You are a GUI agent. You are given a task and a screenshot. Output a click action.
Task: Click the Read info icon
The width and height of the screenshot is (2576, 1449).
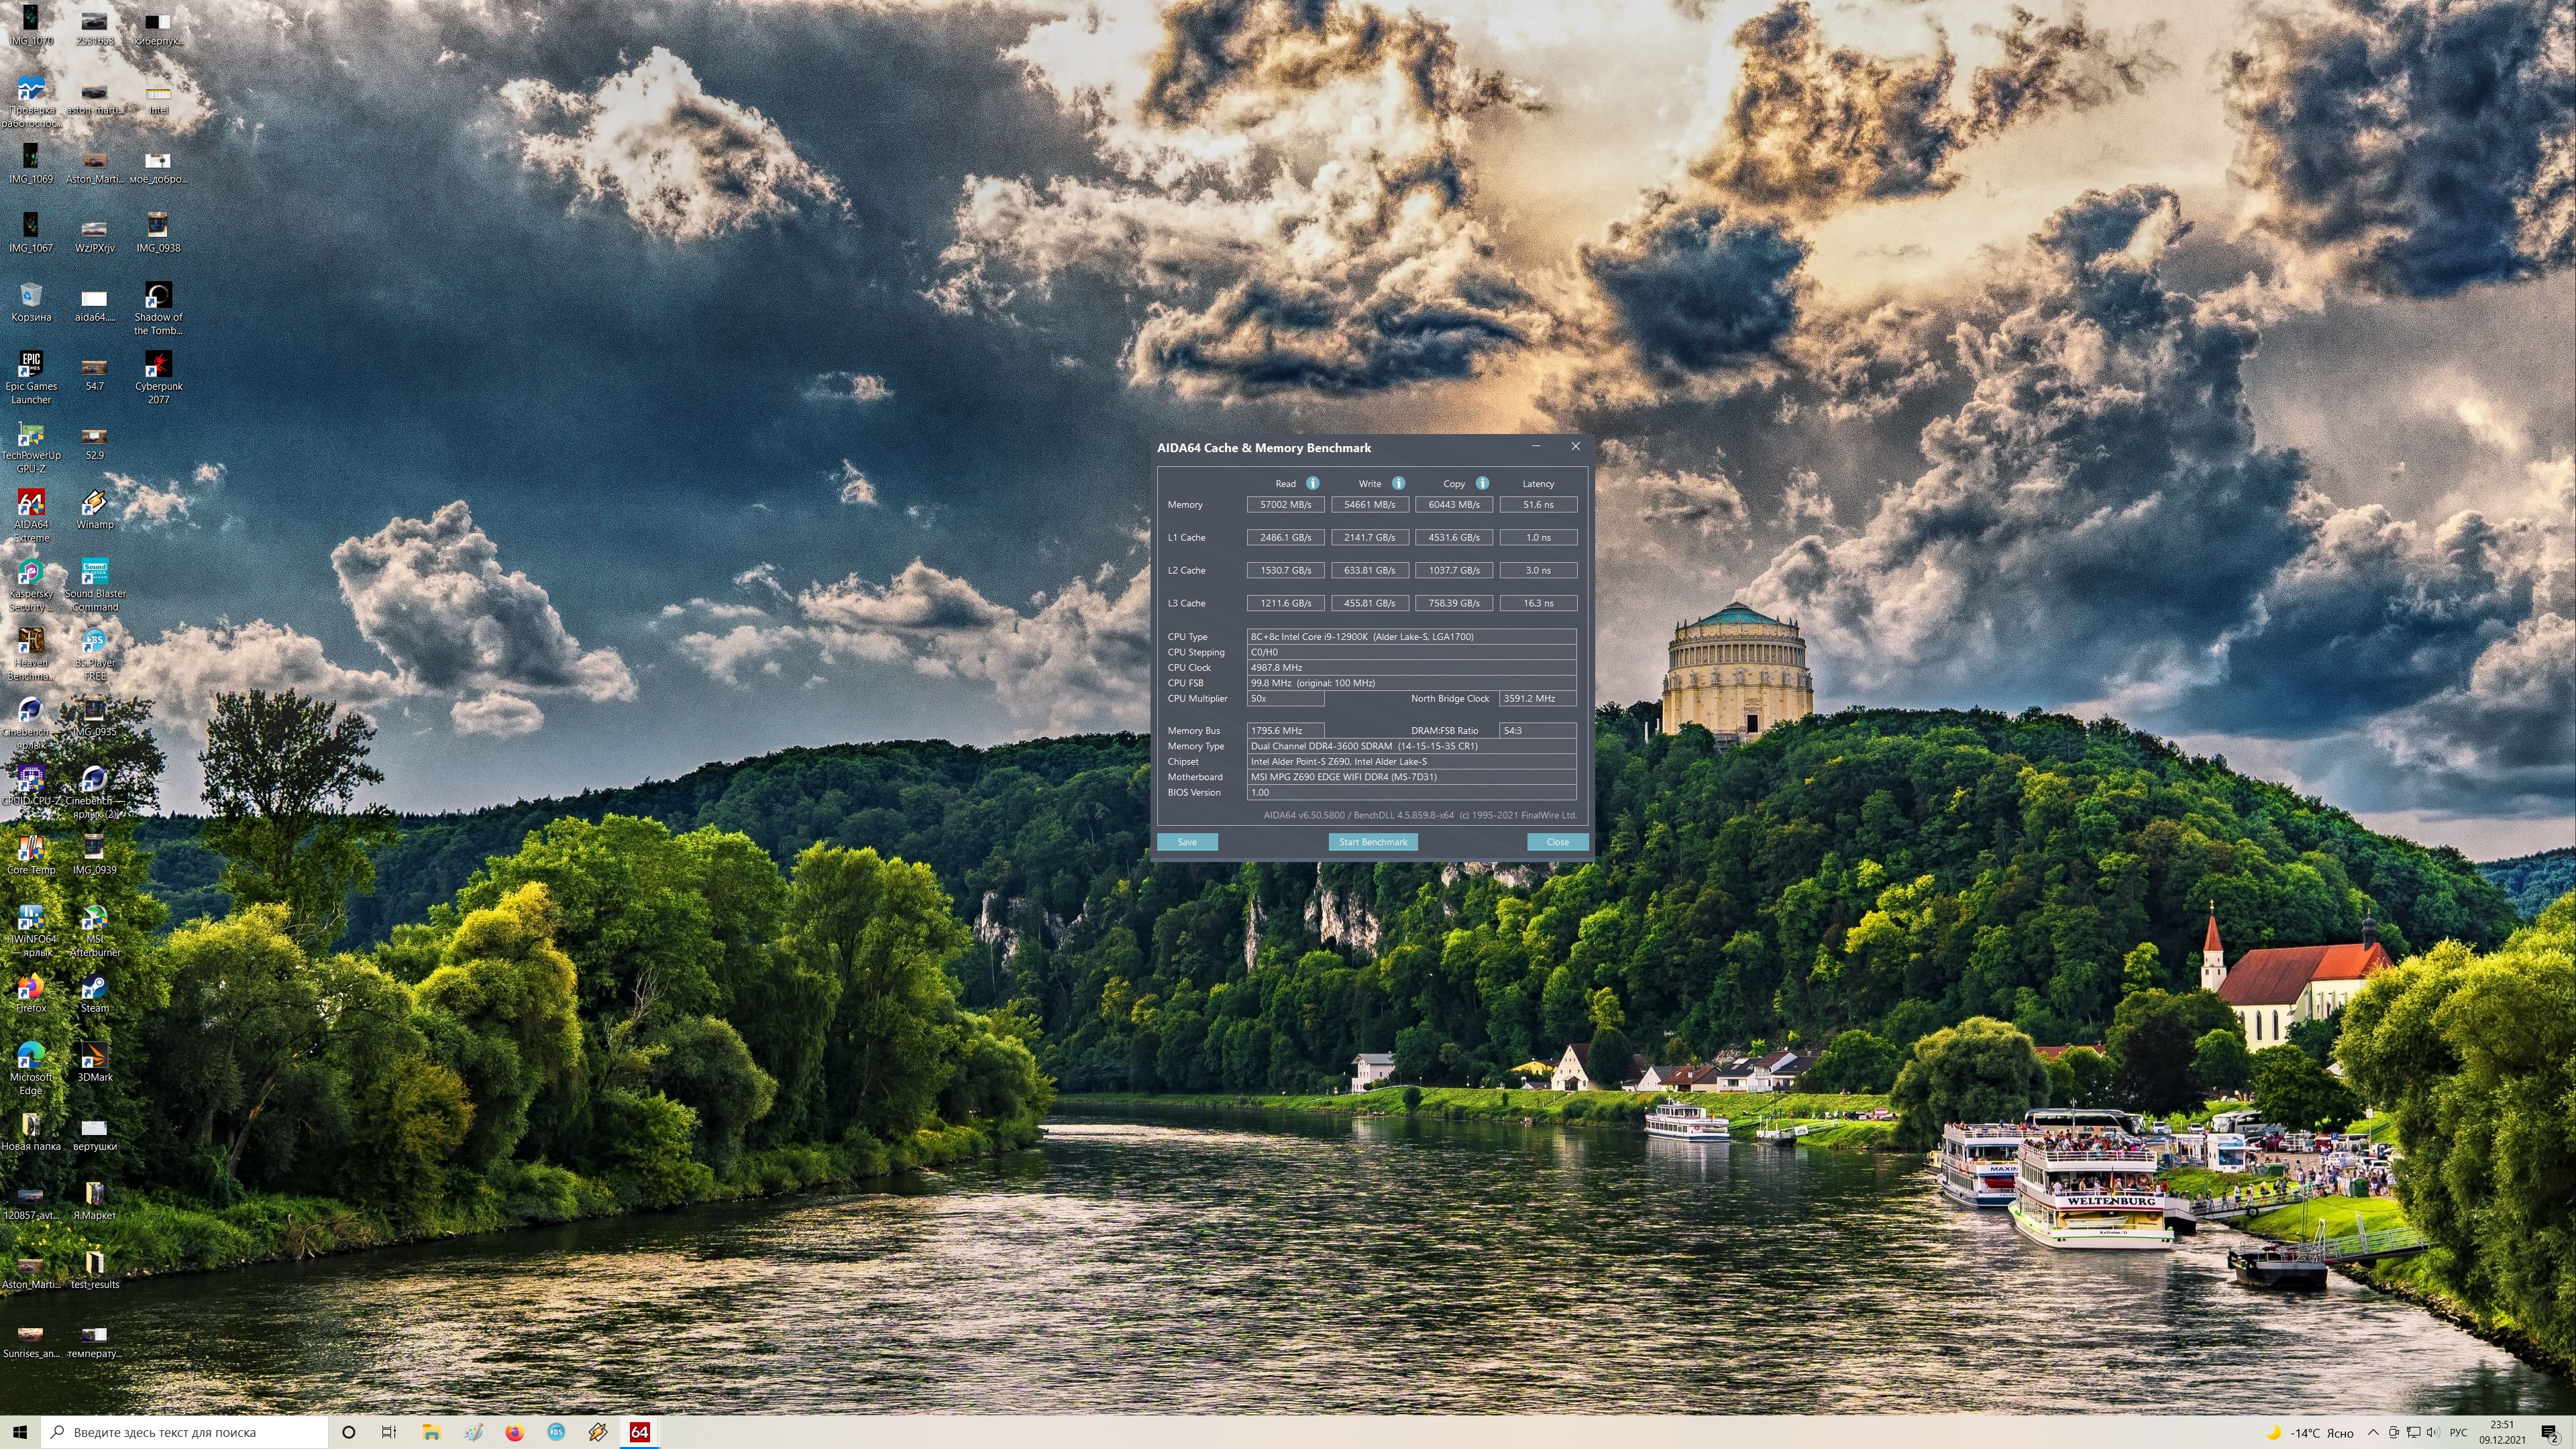pos(1312,483)
